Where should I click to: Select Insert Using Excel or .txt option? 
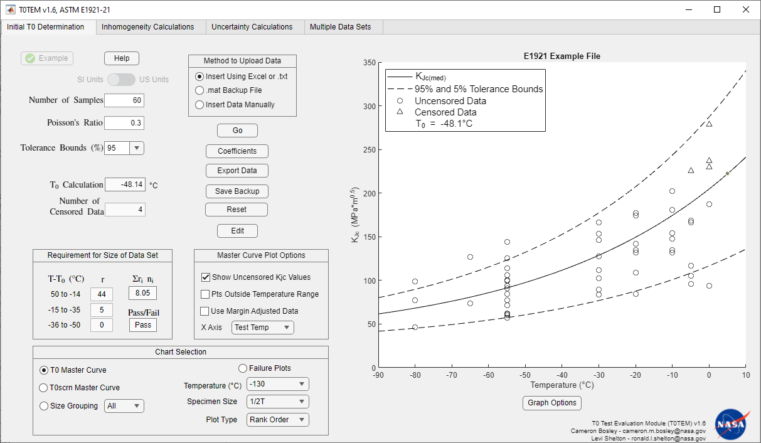(242, 77)
